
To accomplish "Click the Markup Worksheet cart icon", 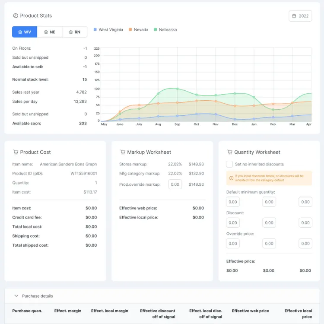I will (123, 152).
